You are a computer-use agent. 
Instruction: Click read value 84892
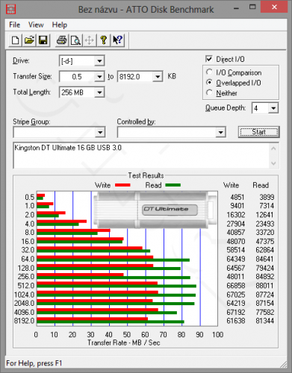pos(265,277)
